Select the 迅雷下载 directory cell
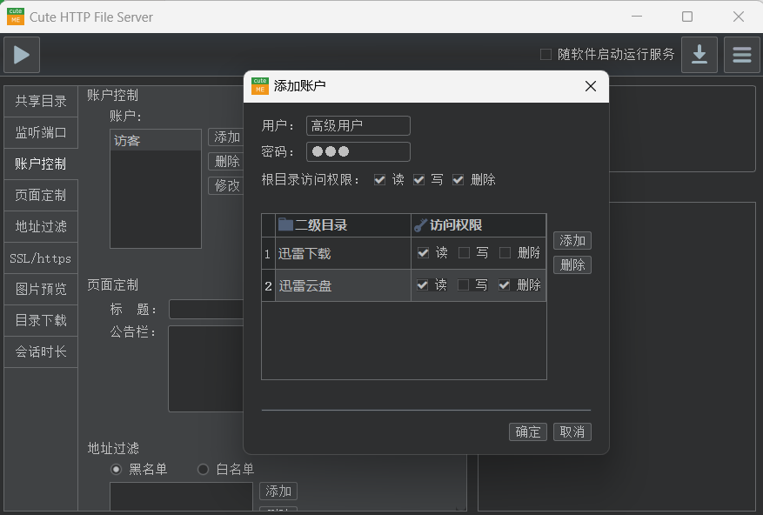The image size is (763, 515). [x=343, y=254]
